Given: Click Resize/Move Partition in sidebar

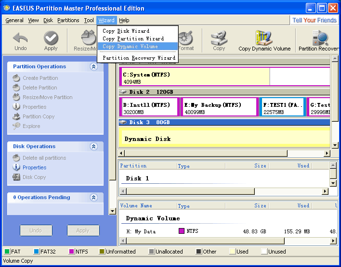Looking at the screenshot, I should coord(48,97).
